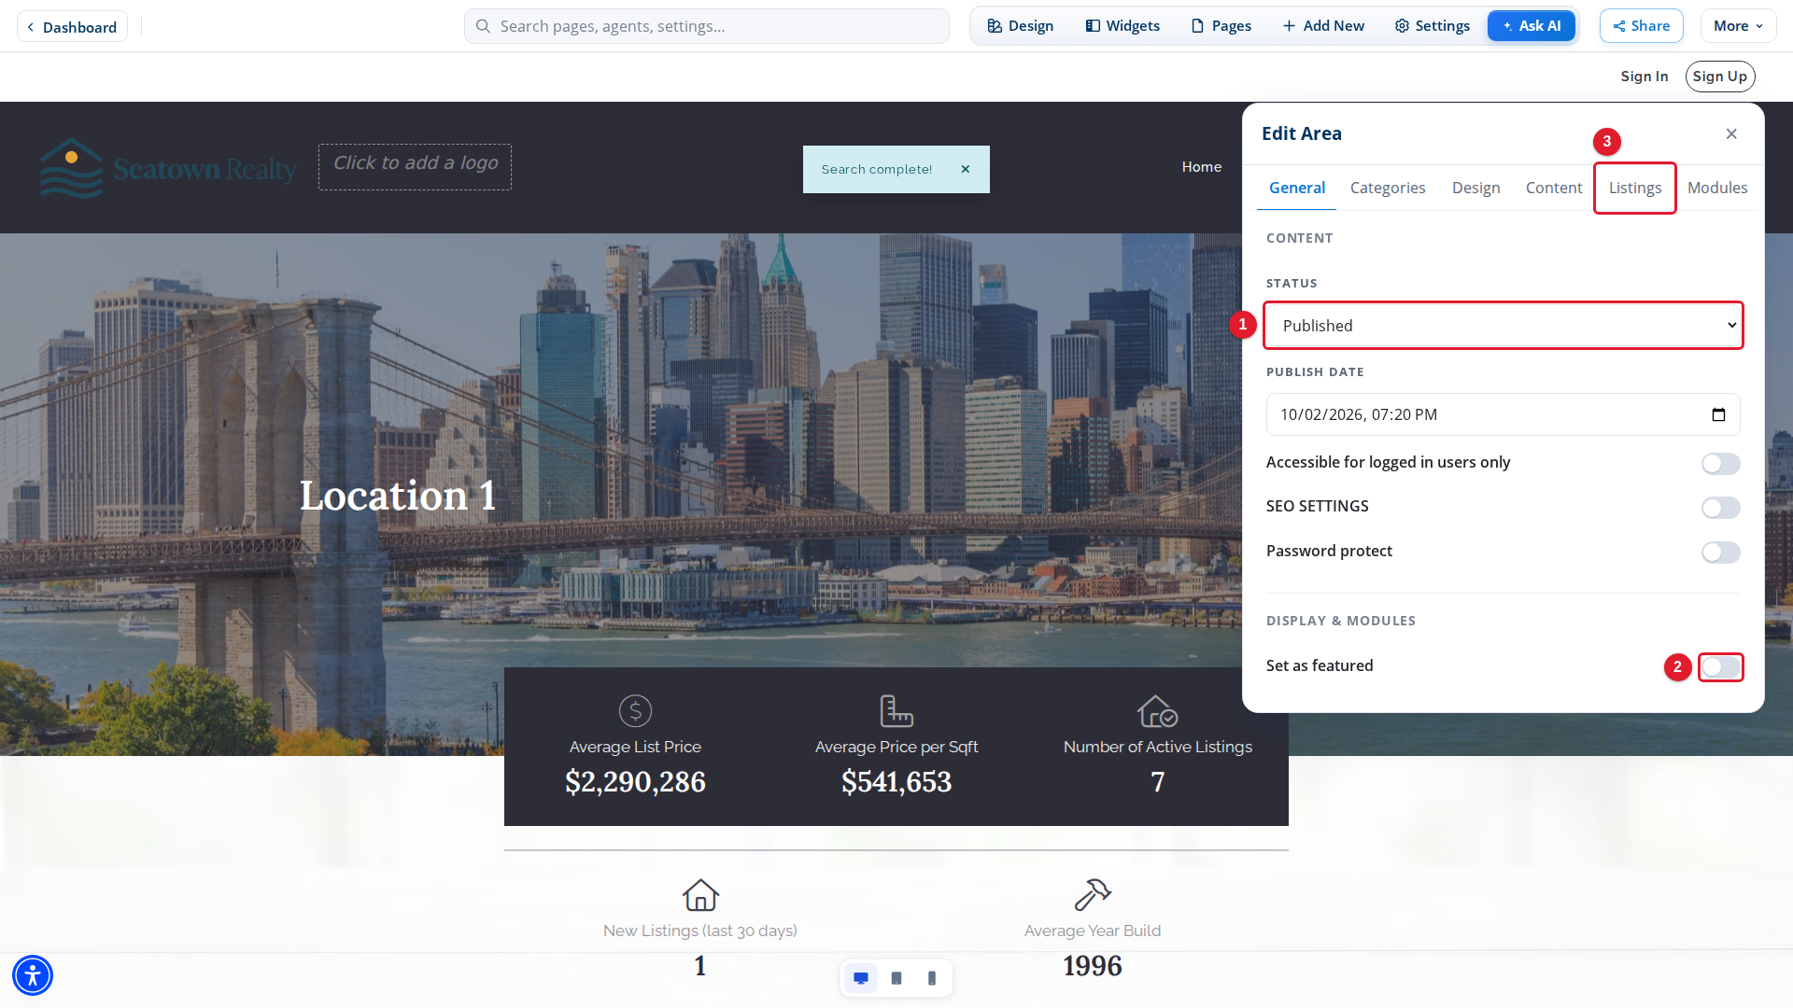Focus the search pages, agents, settings field
The width and height of the screenshot is (1793, 1008).
coord(707,26)
